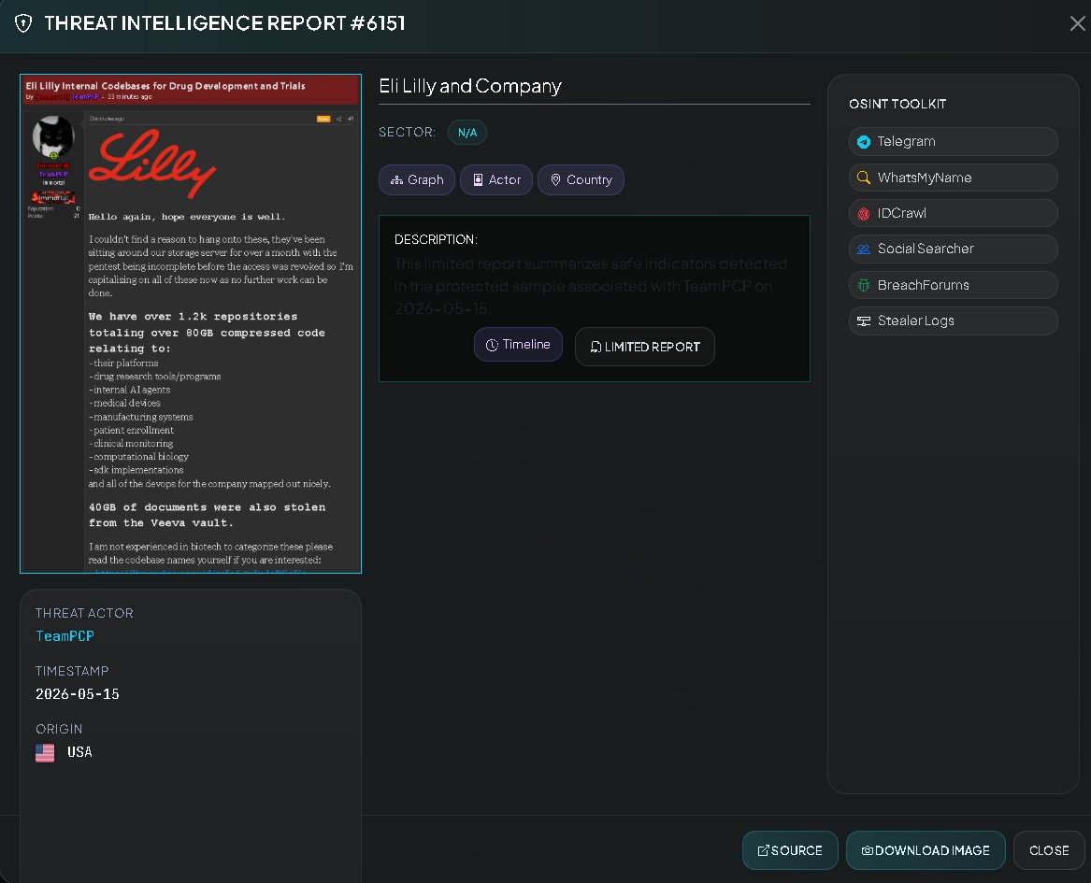This screenshot has width=1091, height=883.
Task: Open StealerLogs toolkit entry
Action: point(954,321)
